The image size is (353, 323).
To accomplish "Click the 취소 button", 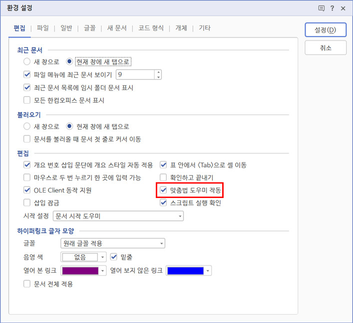I will [326, 47].
